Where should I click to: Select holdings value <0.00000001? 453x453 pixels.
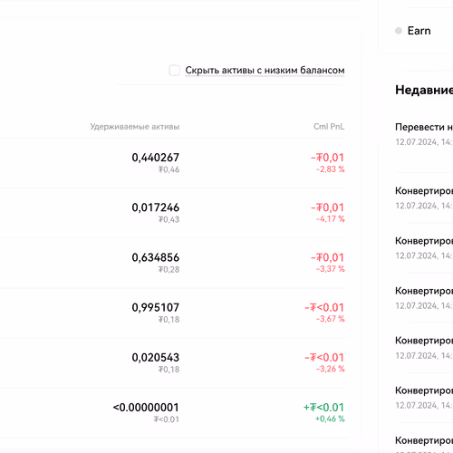[x=146, y=408]
